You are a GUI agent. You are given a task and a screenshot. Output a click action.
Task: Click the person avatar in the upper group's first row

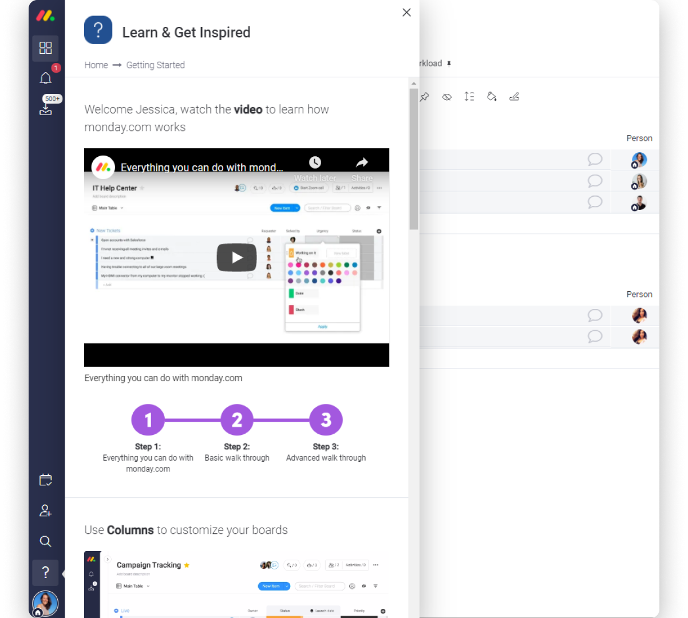pyautogui.click(x=639, y=160)
